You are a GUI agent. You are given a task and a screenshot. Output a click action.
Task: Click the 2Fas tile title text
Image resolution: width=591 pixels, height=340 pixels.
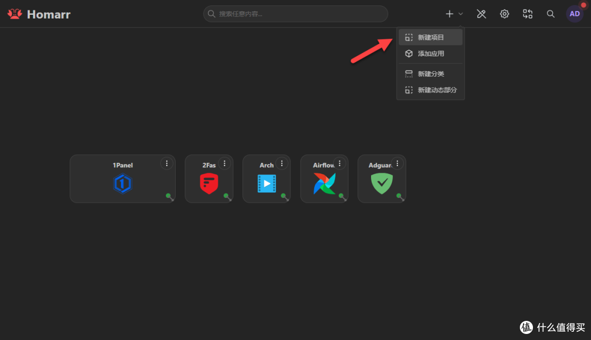point(209,165)
